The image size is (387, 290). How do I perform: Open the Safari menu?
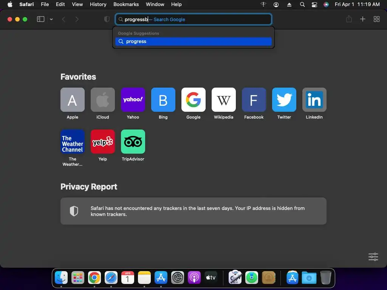pyautogui.click(x=26, y=4)
